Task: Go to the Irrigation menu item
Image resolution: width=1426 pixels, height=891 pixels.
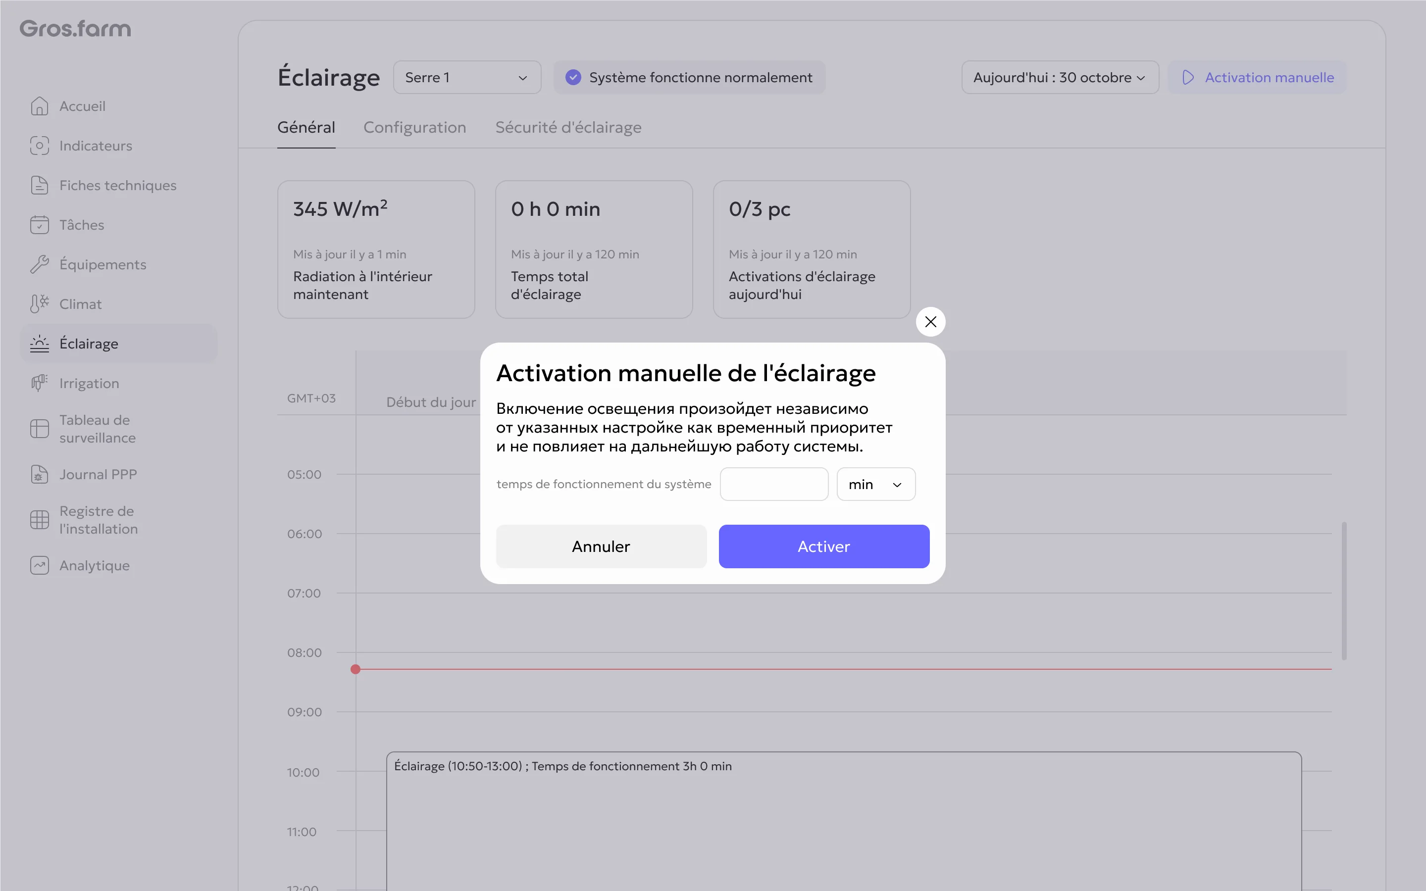Action: 118,383
